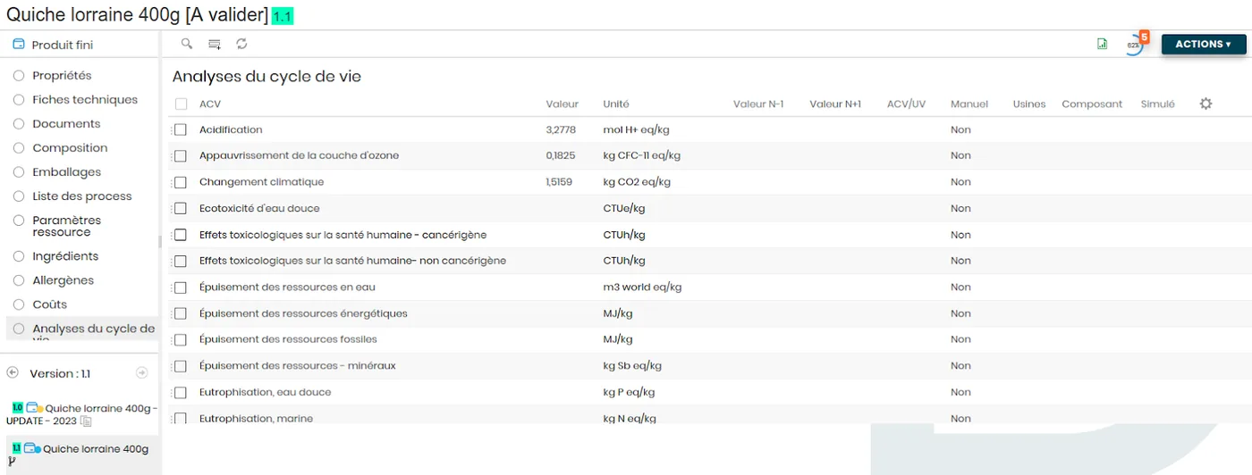The image size is (1252, 475).
Task: Sort by the ACV column header
Action: tap(210, 104)
